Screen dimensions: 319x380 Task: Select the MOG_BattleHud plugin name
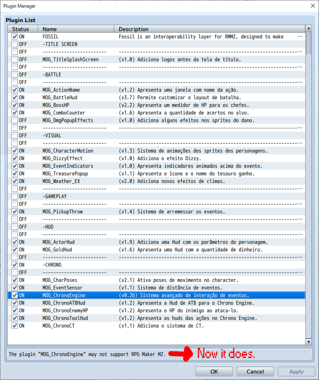[x=60, y=97]
